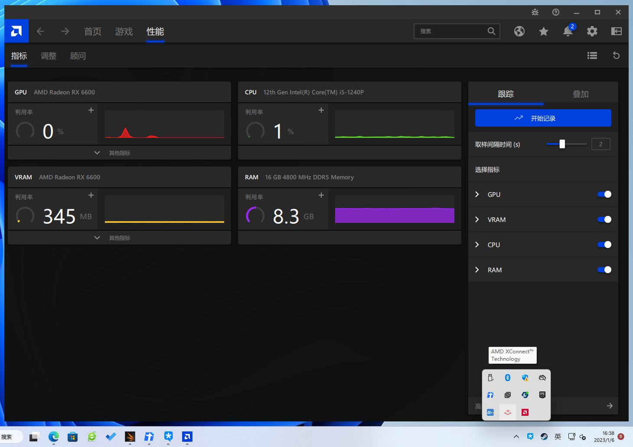Toggle GPU metric tracking off
Viewport: 633px width, 447px height.
click(x=604, y=194)
